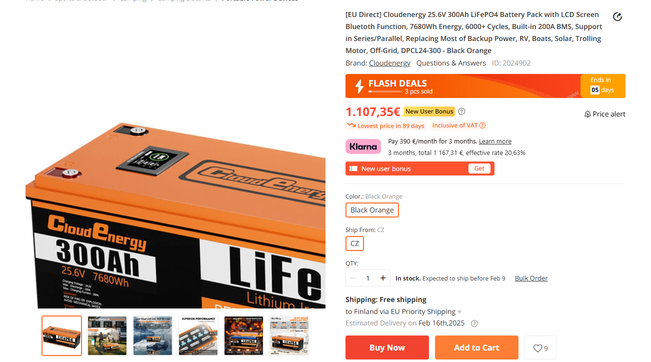The image size is (651, 362).
Task: Click the Klarna logo badge
Action: 363,146
